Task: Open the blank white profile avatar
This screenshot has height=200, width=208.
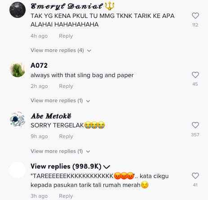Action: [x=18, y=170]
